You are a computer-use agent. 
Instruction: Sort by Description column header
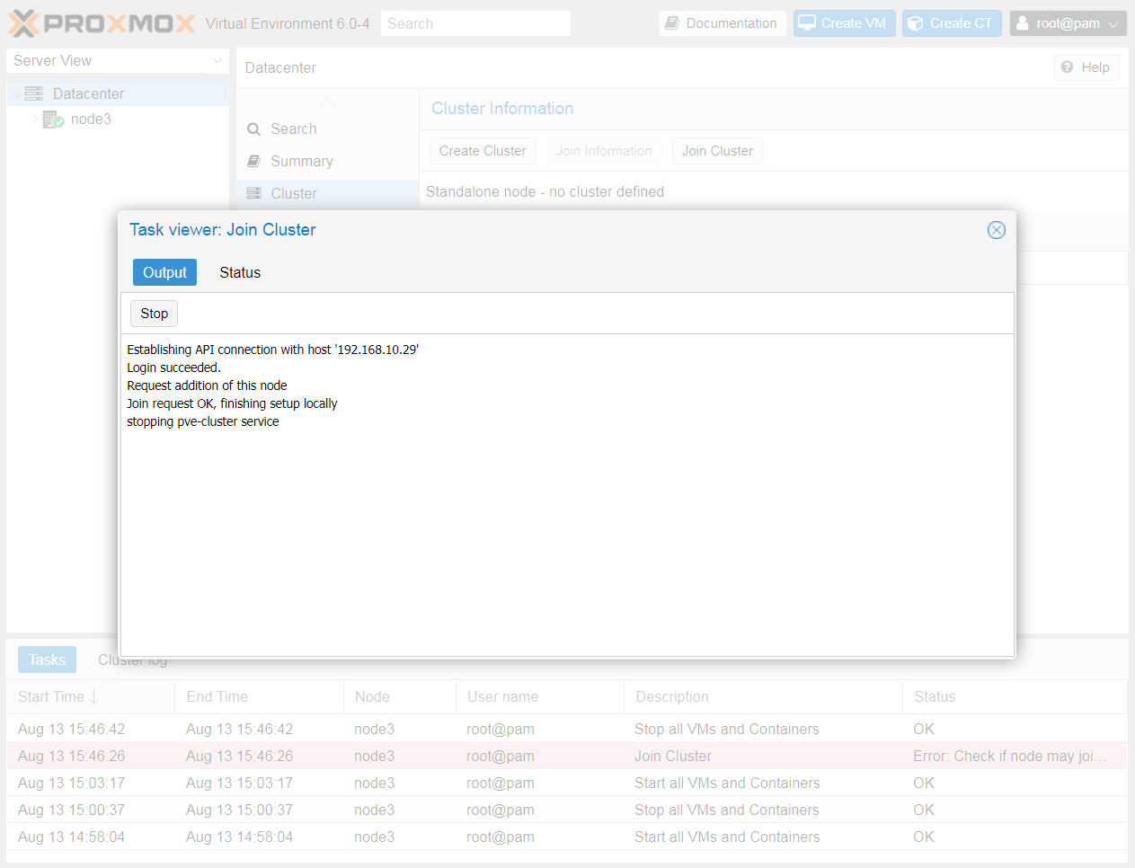point(764,696)
